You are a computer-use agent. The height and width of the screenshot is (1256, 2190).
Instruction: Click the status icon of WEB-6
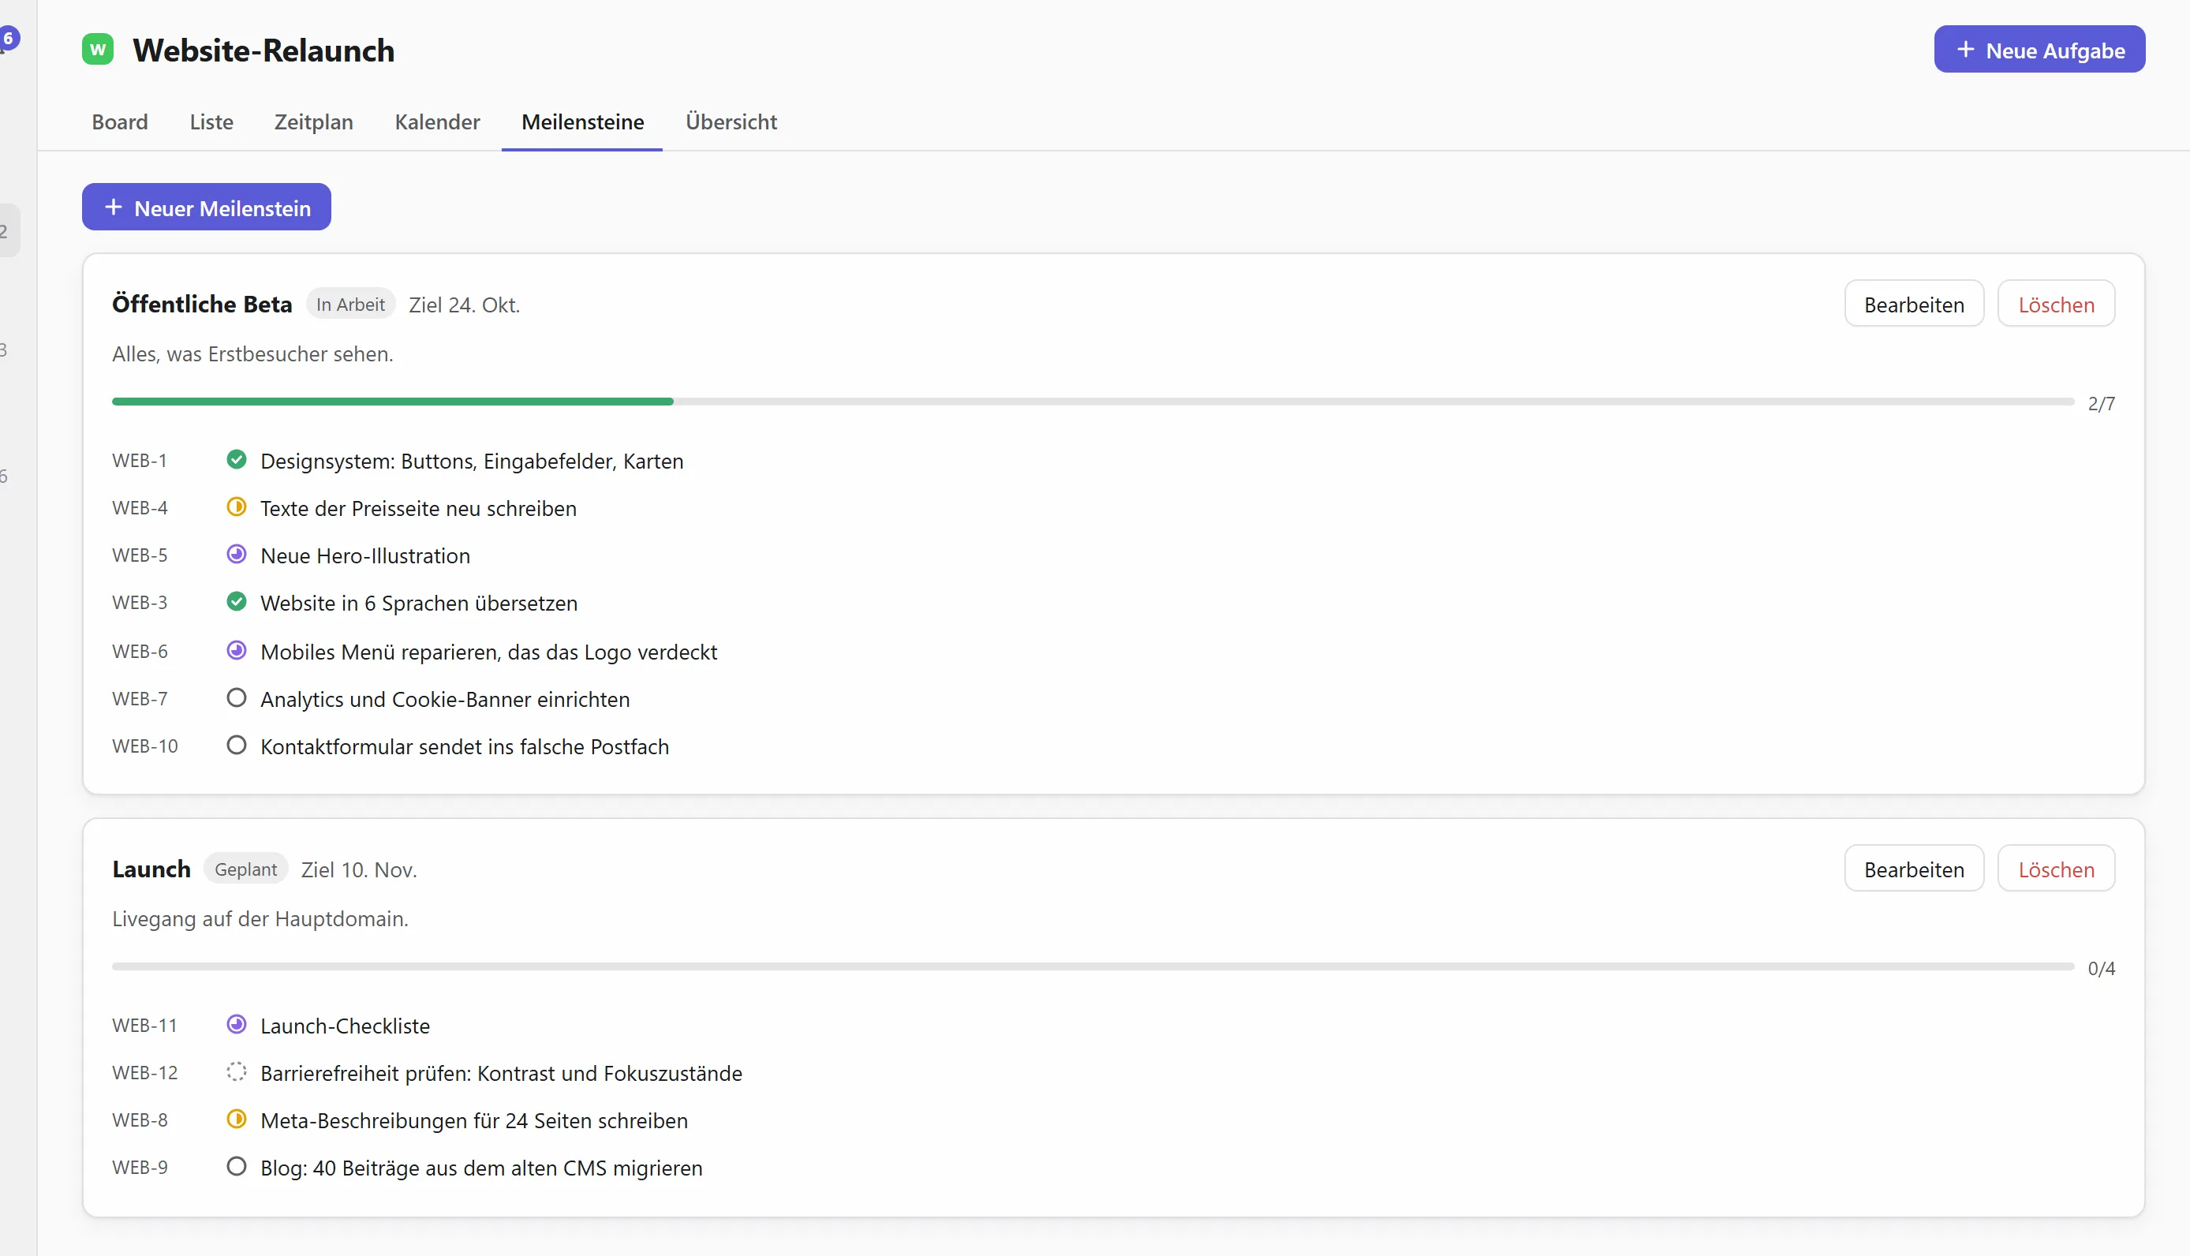[237, 652]
